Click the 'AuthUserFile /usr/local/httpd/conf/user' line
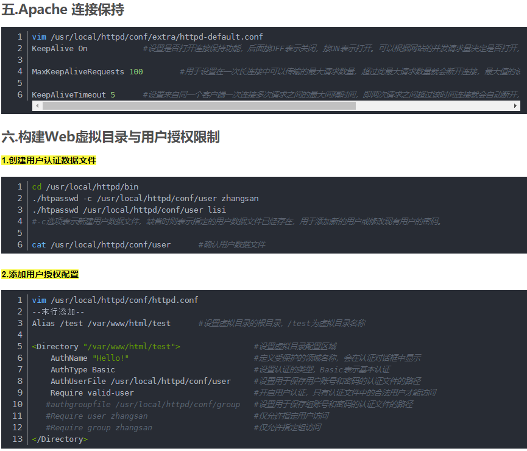Screen dimensions: 527x451 tap(141, 381)
